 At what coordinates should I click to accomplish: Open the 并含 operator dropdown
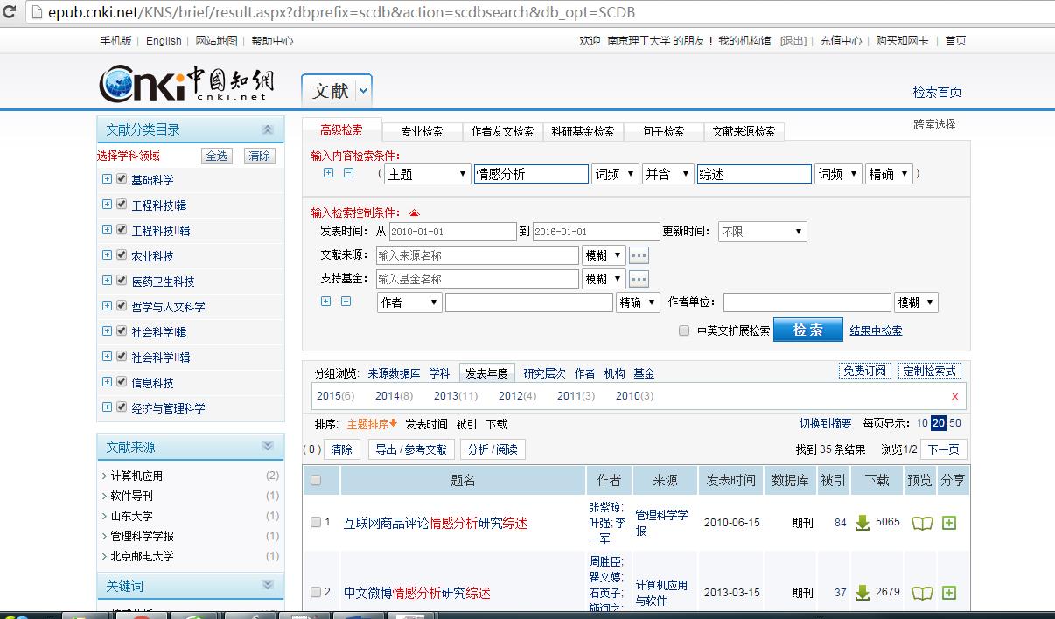(668, 174)
